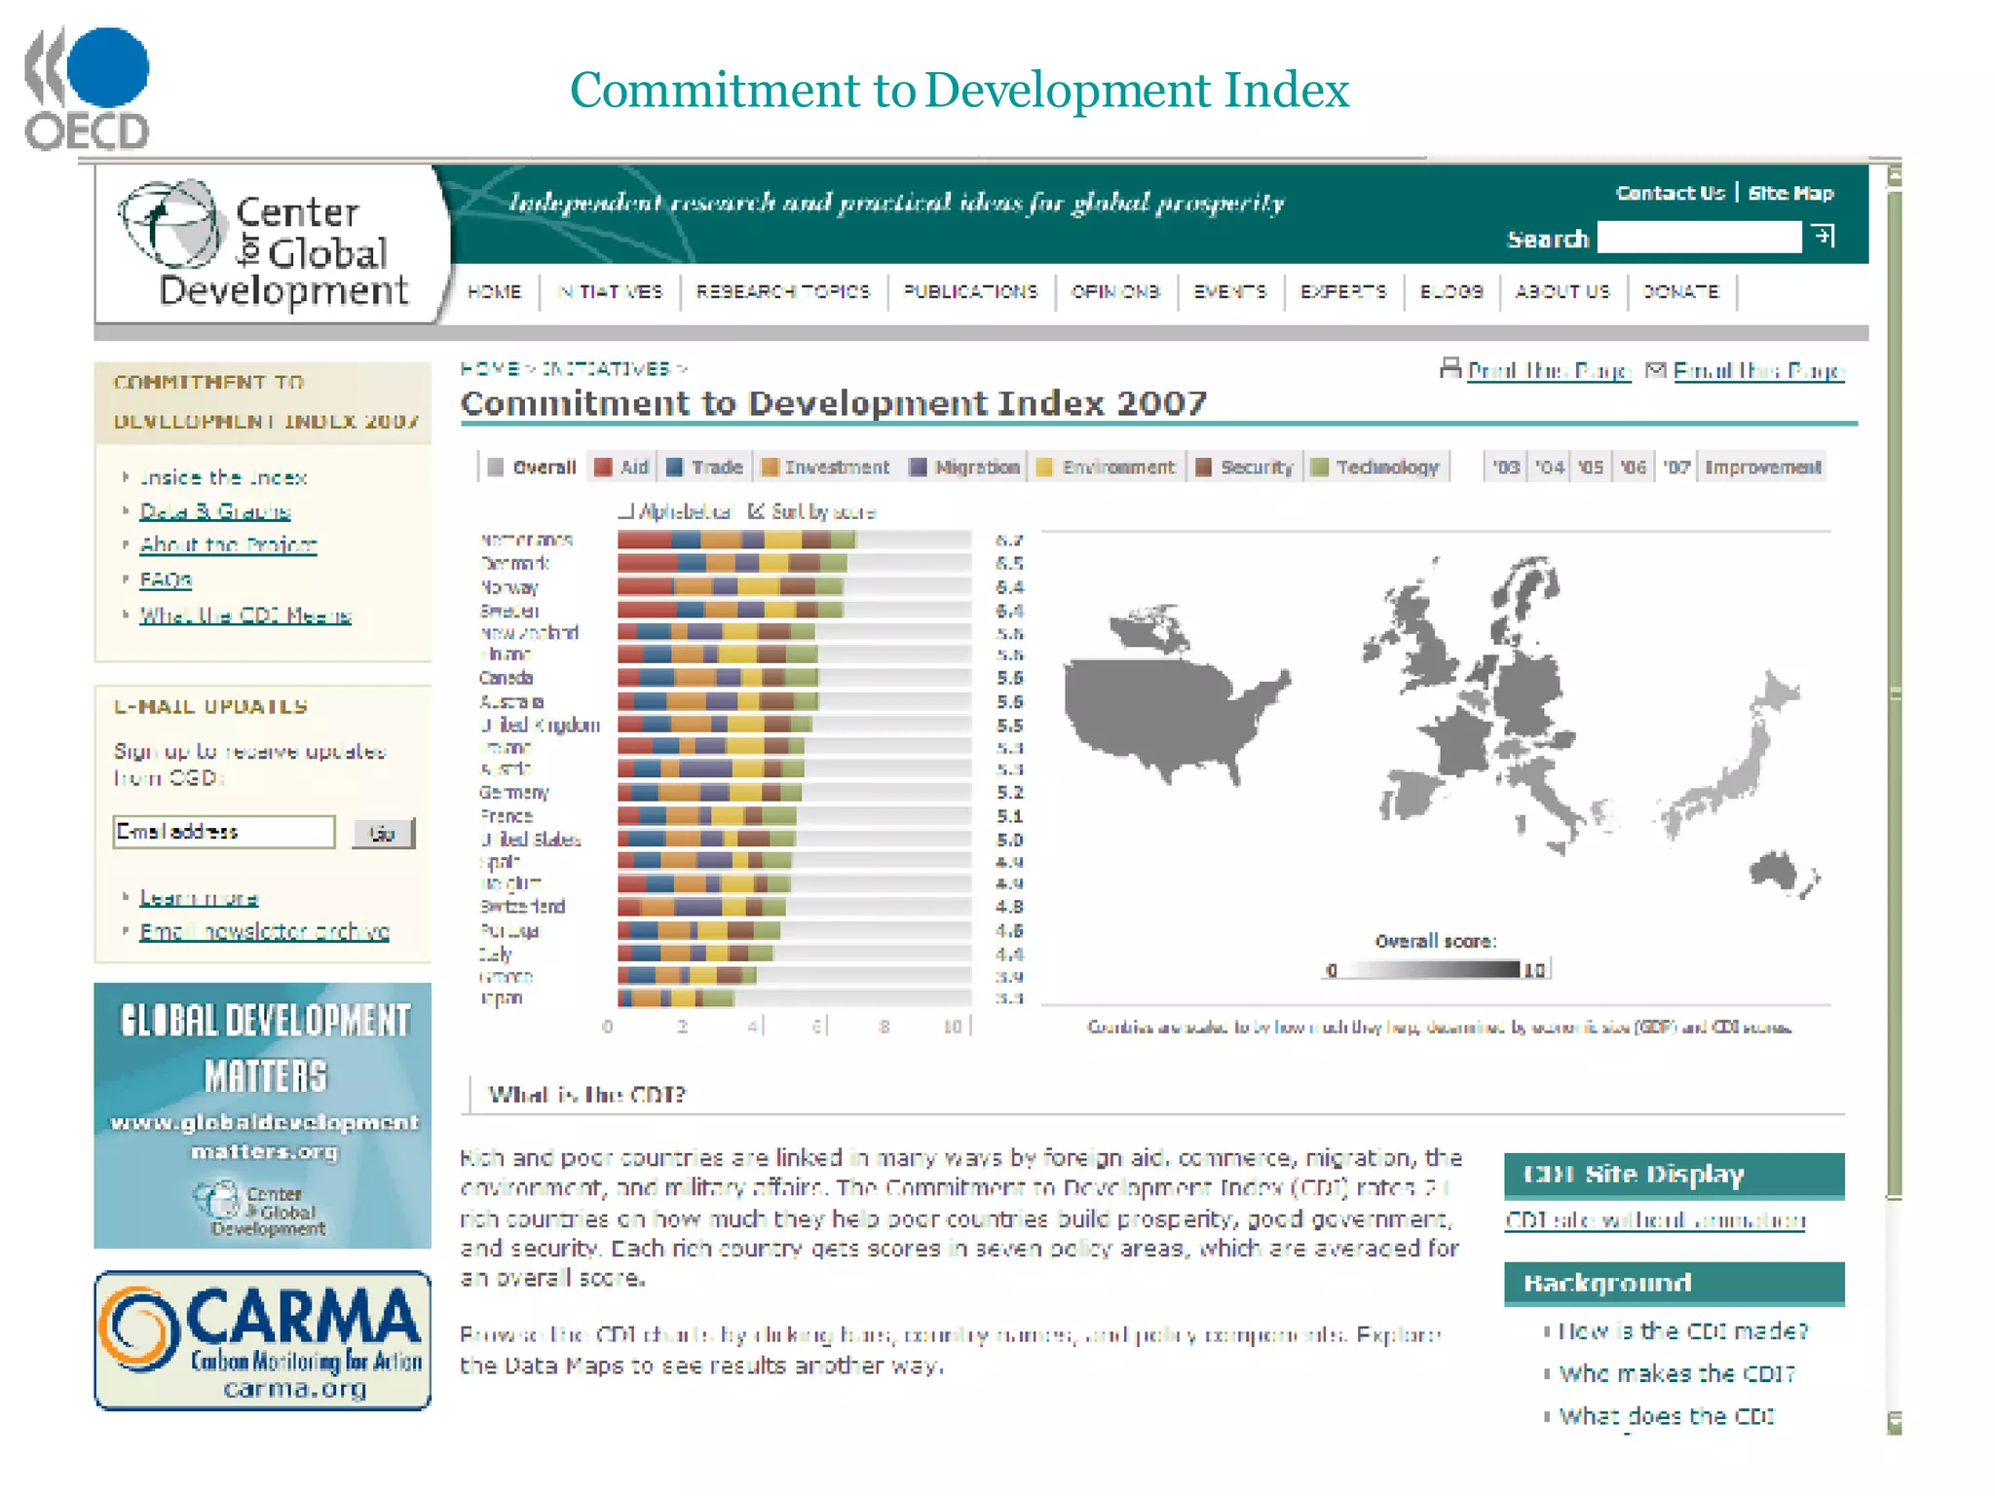Click the Email this Page link
This screenshot has height=1496, width=1995.
point(1759,370)
